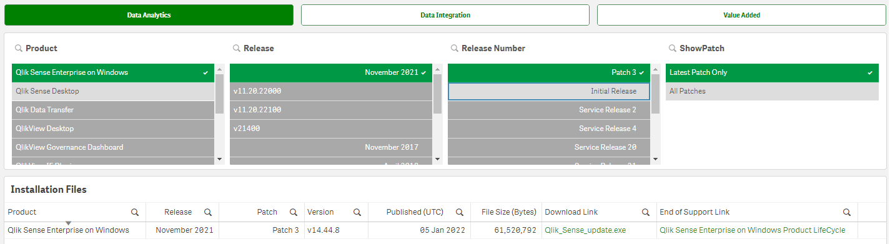This screenshot has width=890, height=244.
Task: Sort table by Version column header
Action: coord(320,212)
